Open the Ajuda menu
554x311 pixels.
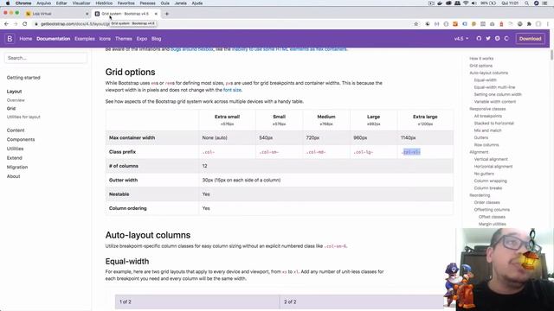point(197,3)
